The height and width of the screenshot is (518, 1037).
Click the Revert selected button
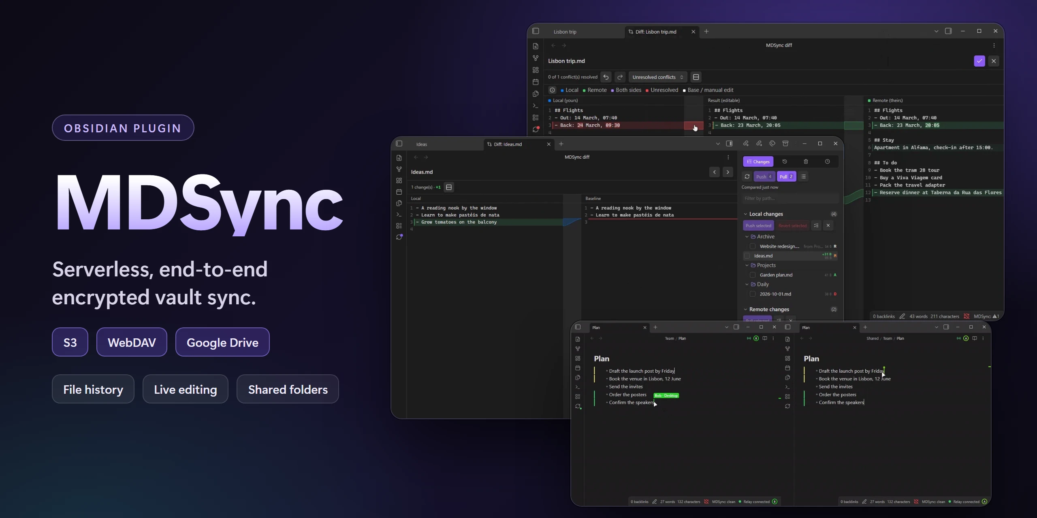792,225
